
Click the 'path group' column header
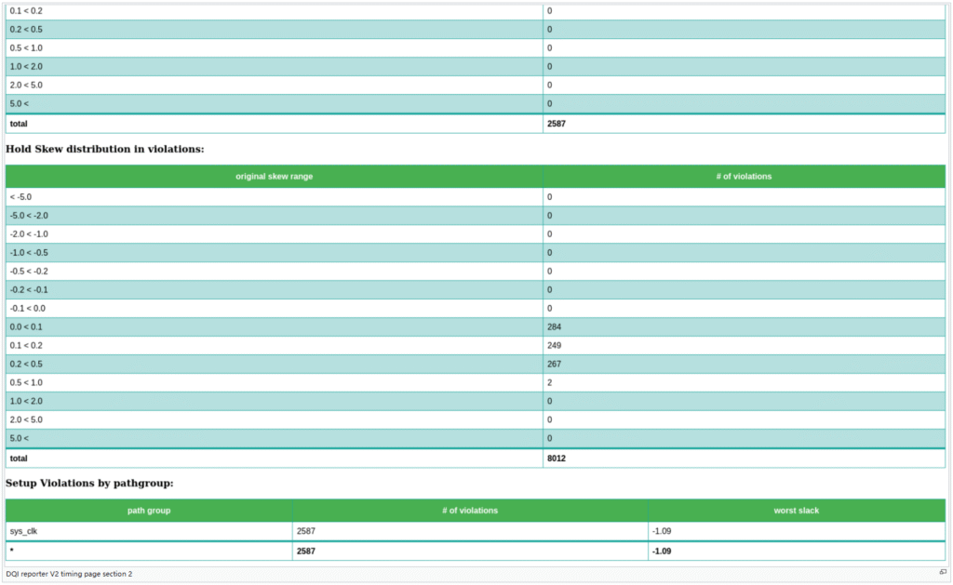click(149, 511)
